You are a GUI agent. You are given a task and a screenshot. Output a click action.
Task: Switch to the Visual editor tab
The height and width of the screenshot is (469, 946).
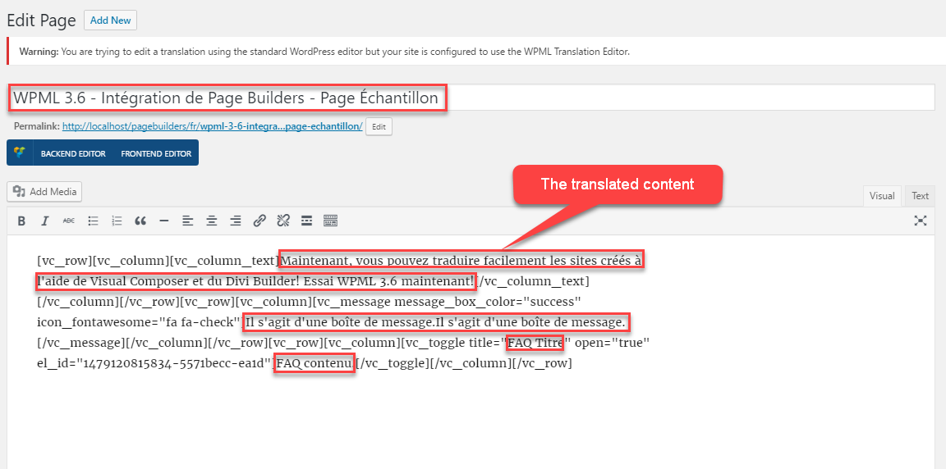[x=882, y=196]
